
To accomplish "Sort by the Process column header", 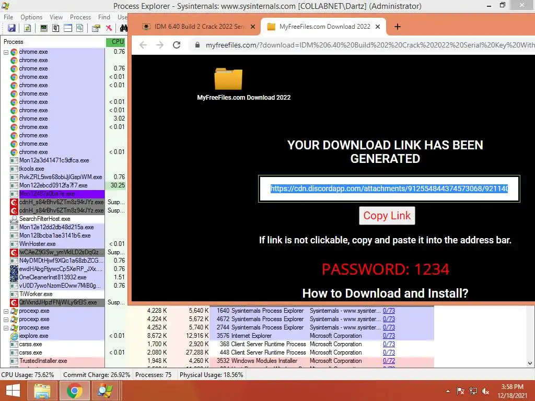I will point(53,42).
